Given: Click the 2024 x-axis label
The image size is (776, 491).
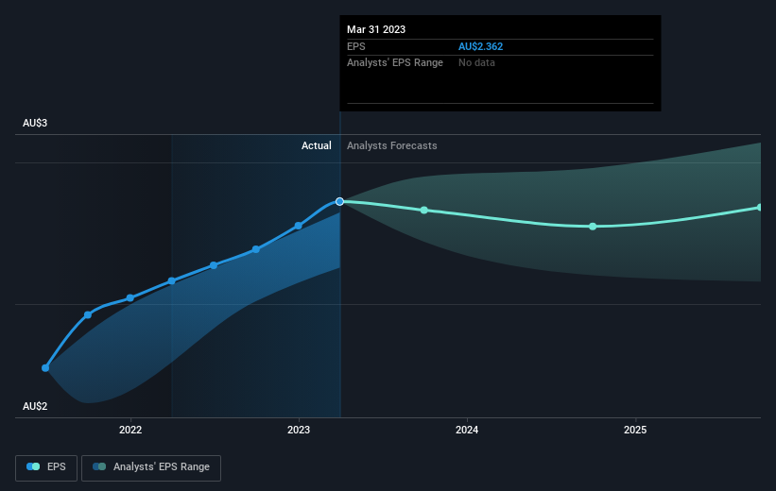Looking at the screenshot, I should [467, 430].
